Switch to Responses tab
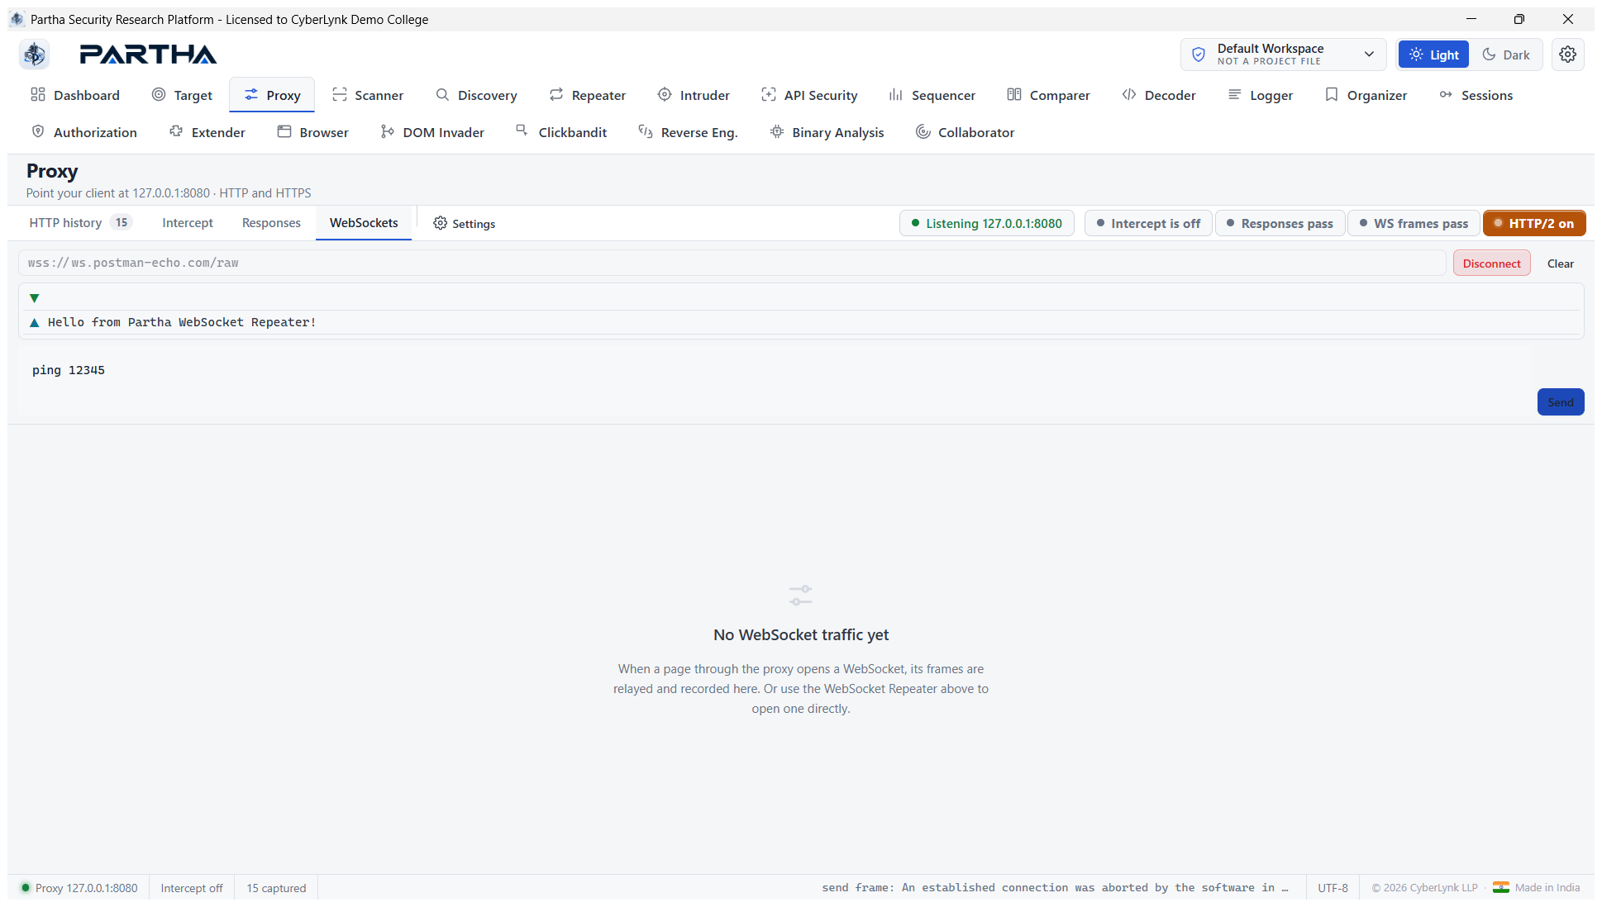Screen dimensions: 1602x907 (x=271, y=223)
